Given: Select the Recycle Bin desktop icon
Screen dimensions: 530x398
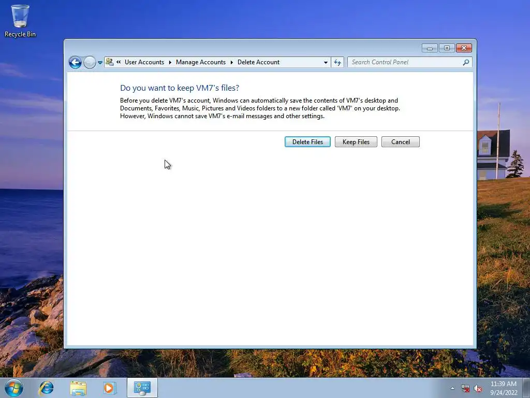Looking at the screenshot, I should [x=20, y=21].
